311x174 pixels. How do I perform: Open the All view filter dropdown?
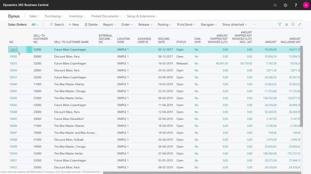(x=35, y=25)
